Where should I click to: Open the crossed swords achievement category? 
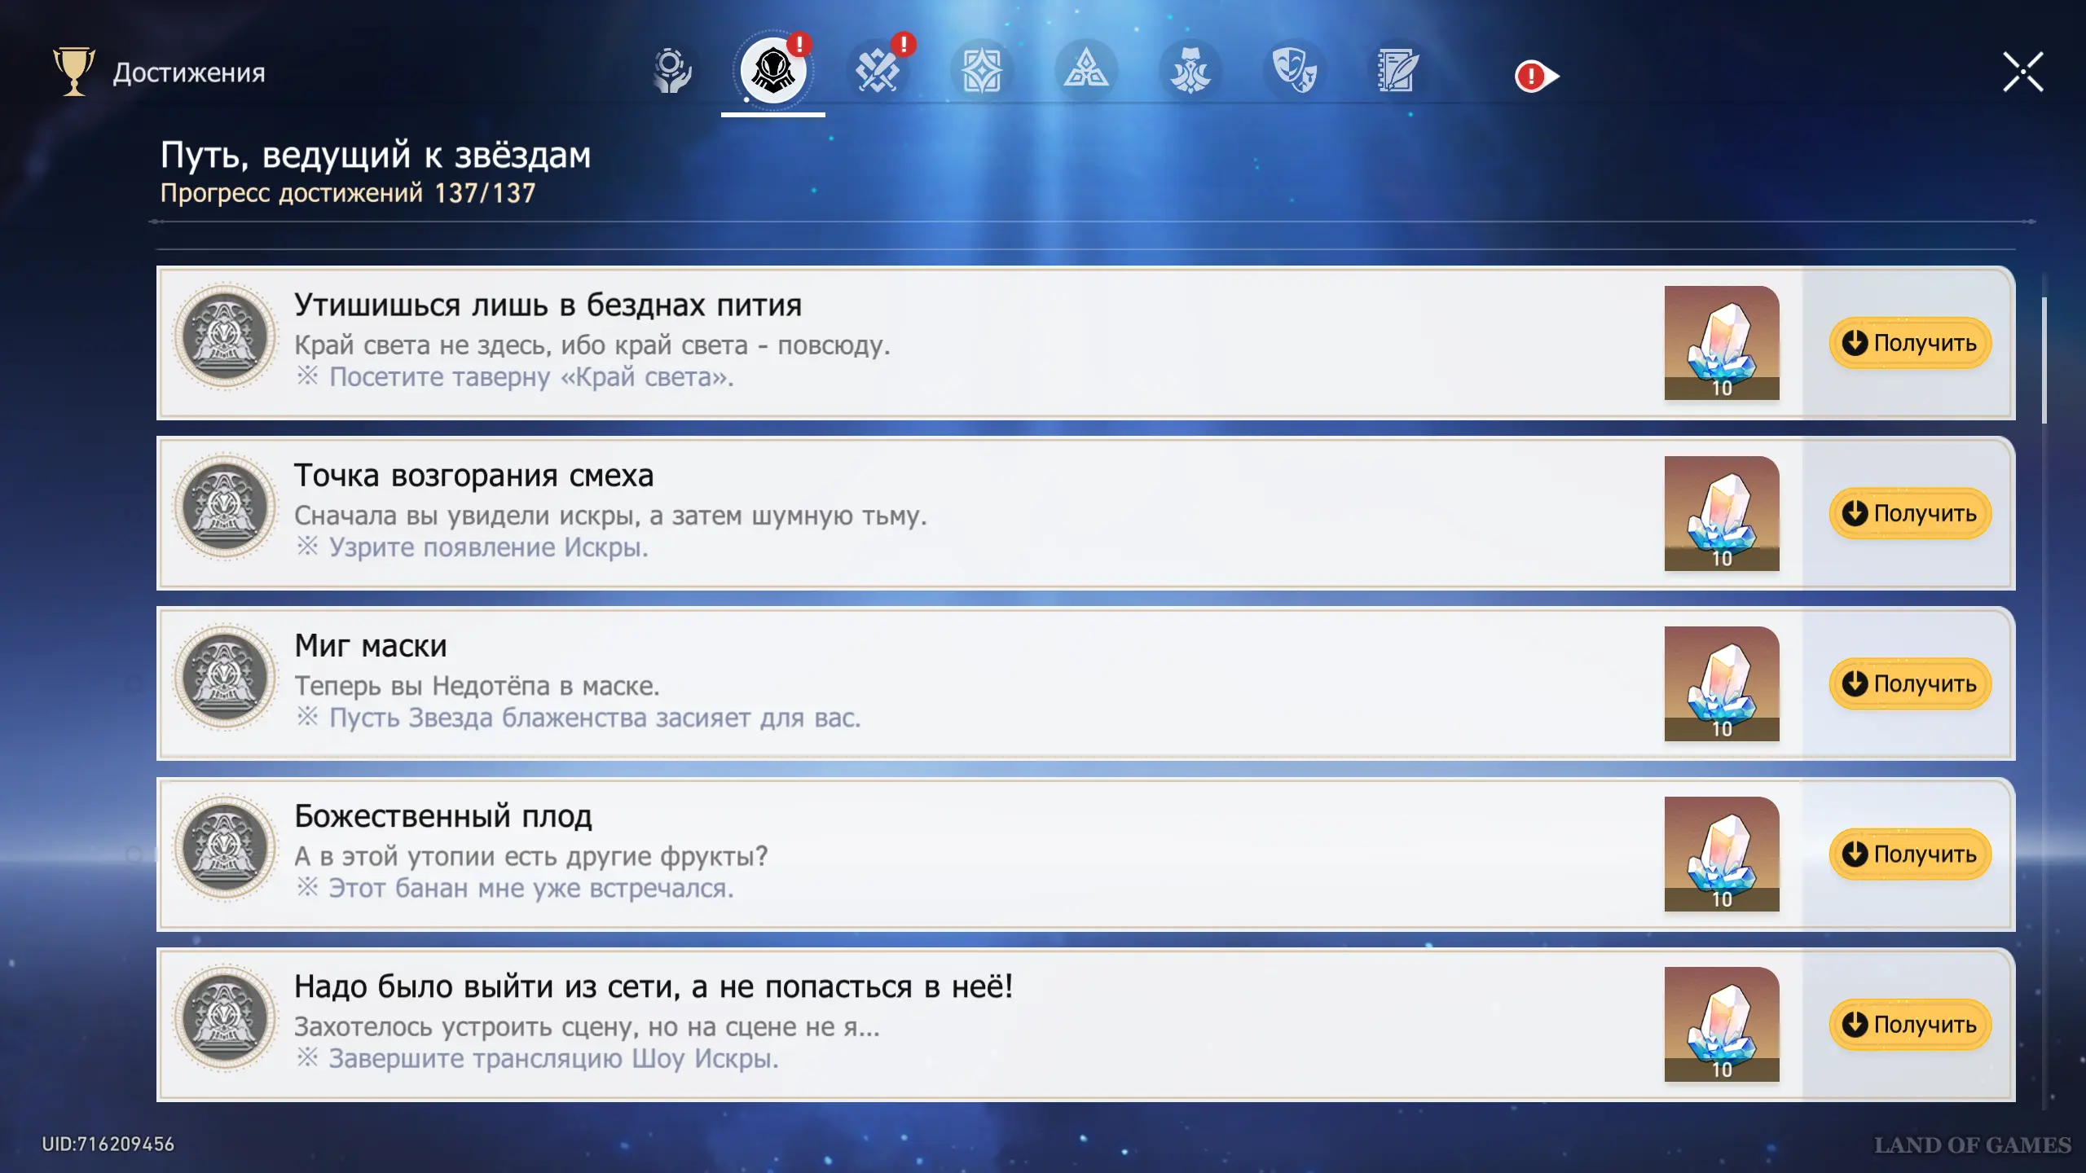(x=877, y=72)
